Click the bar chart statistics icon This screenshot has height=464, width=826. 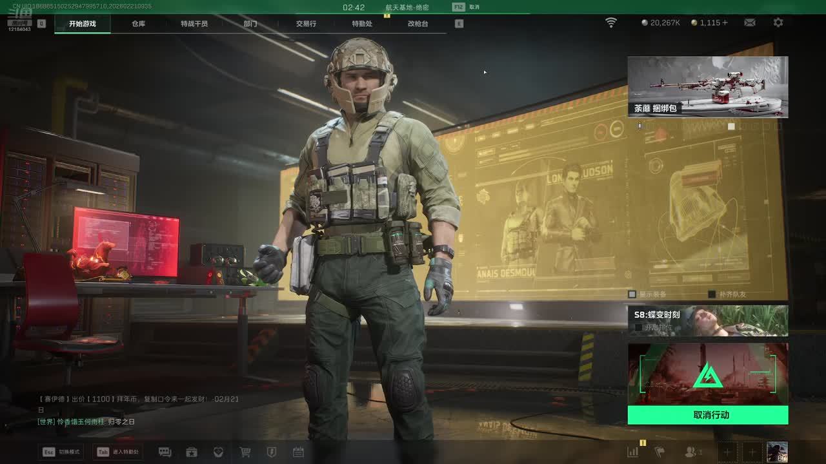coord(633,452)
